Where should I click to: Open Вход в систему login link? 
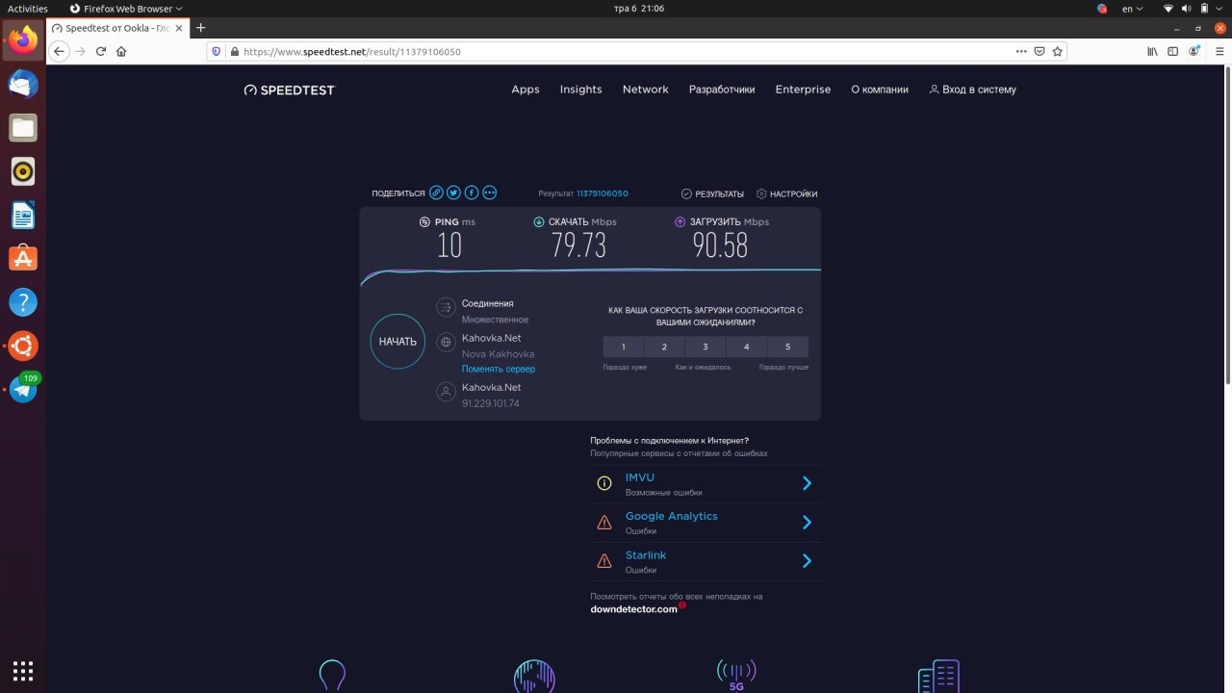click(972, 90)
